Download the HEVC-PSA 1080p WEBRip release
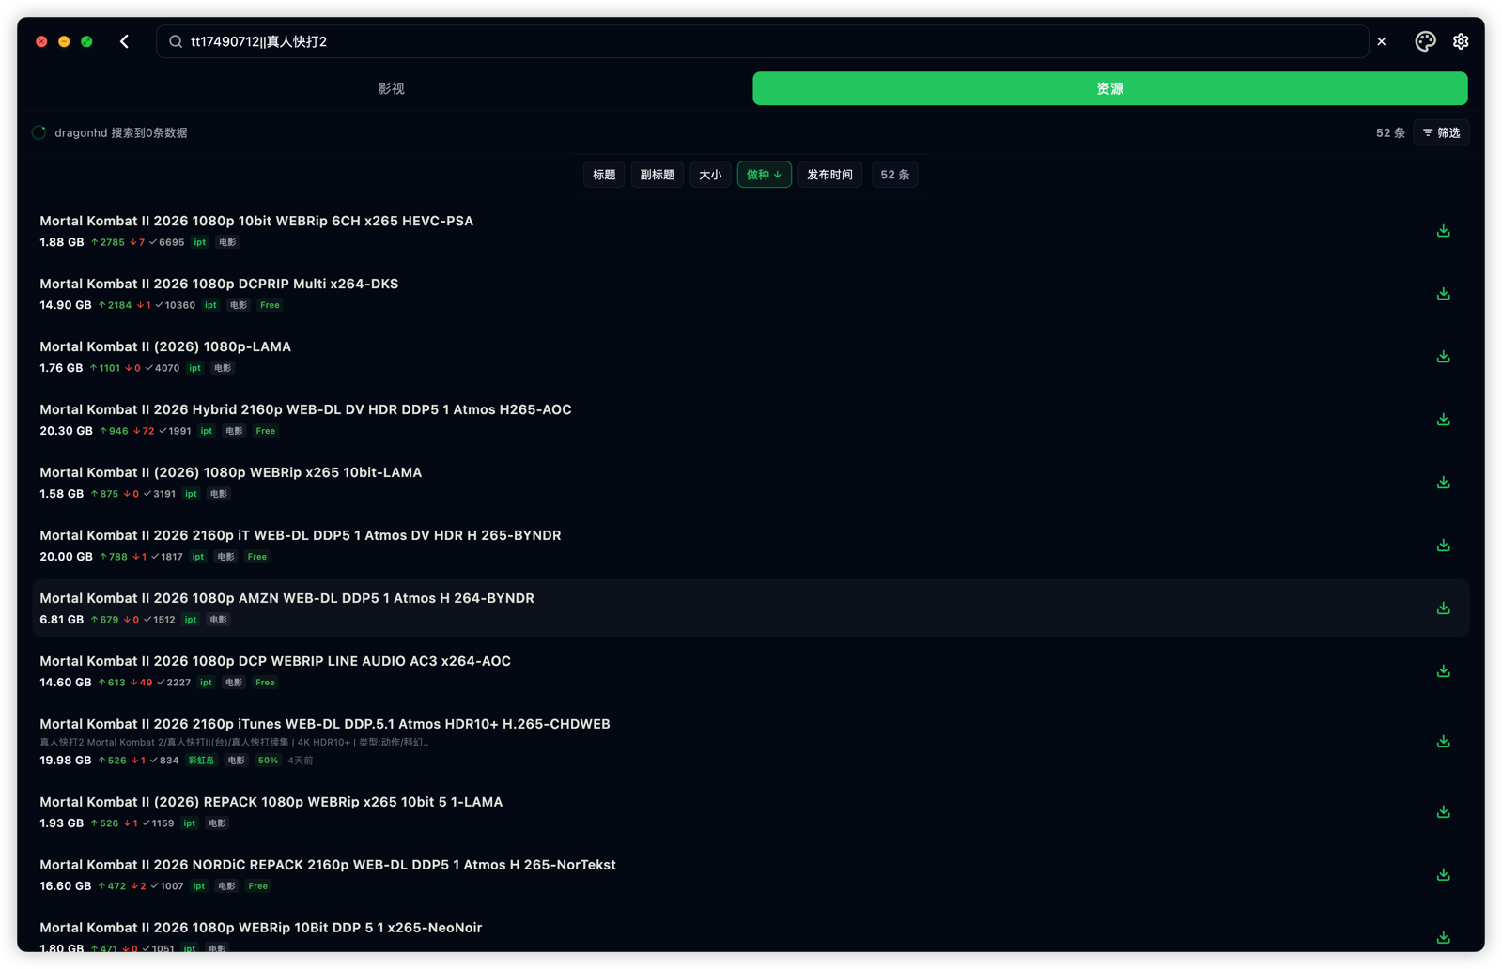Viewport: 1502px width, 969px height. 1443,231
